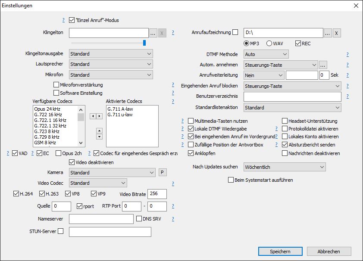This screenshot has height=261, width=363.
Task: Clear Anrufaufzeichnung path with X button
Action: [337, 33]
